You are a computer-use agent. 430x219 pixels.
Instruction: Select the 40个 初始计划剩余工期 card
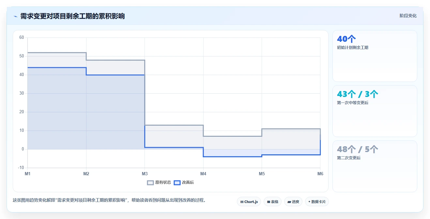point(375,56)
